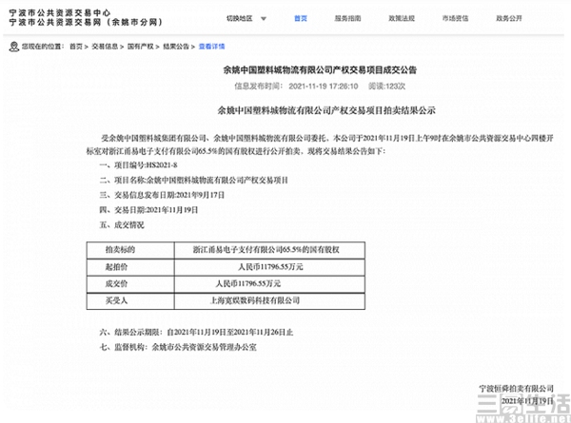
Task: Click the publish time 2021-11-19 17:26:10
Action: (x=324, y=87)
